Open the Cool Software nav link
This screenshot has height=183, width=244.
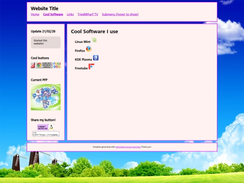pyautogui.click(x=53, y=14)
